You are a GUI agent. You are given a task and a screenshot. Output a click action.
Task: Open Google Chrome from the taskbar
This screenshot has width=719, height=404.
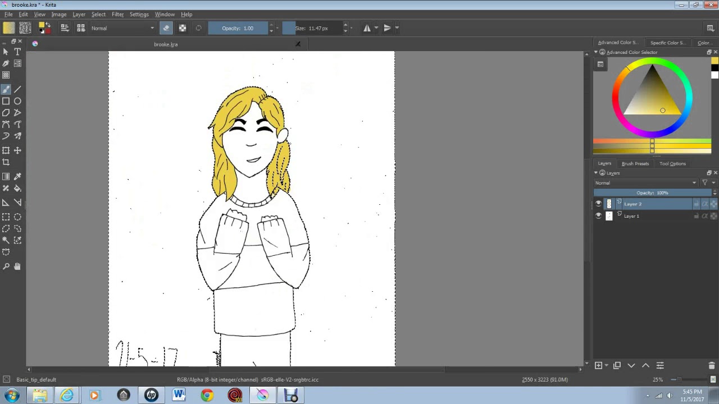207,396
